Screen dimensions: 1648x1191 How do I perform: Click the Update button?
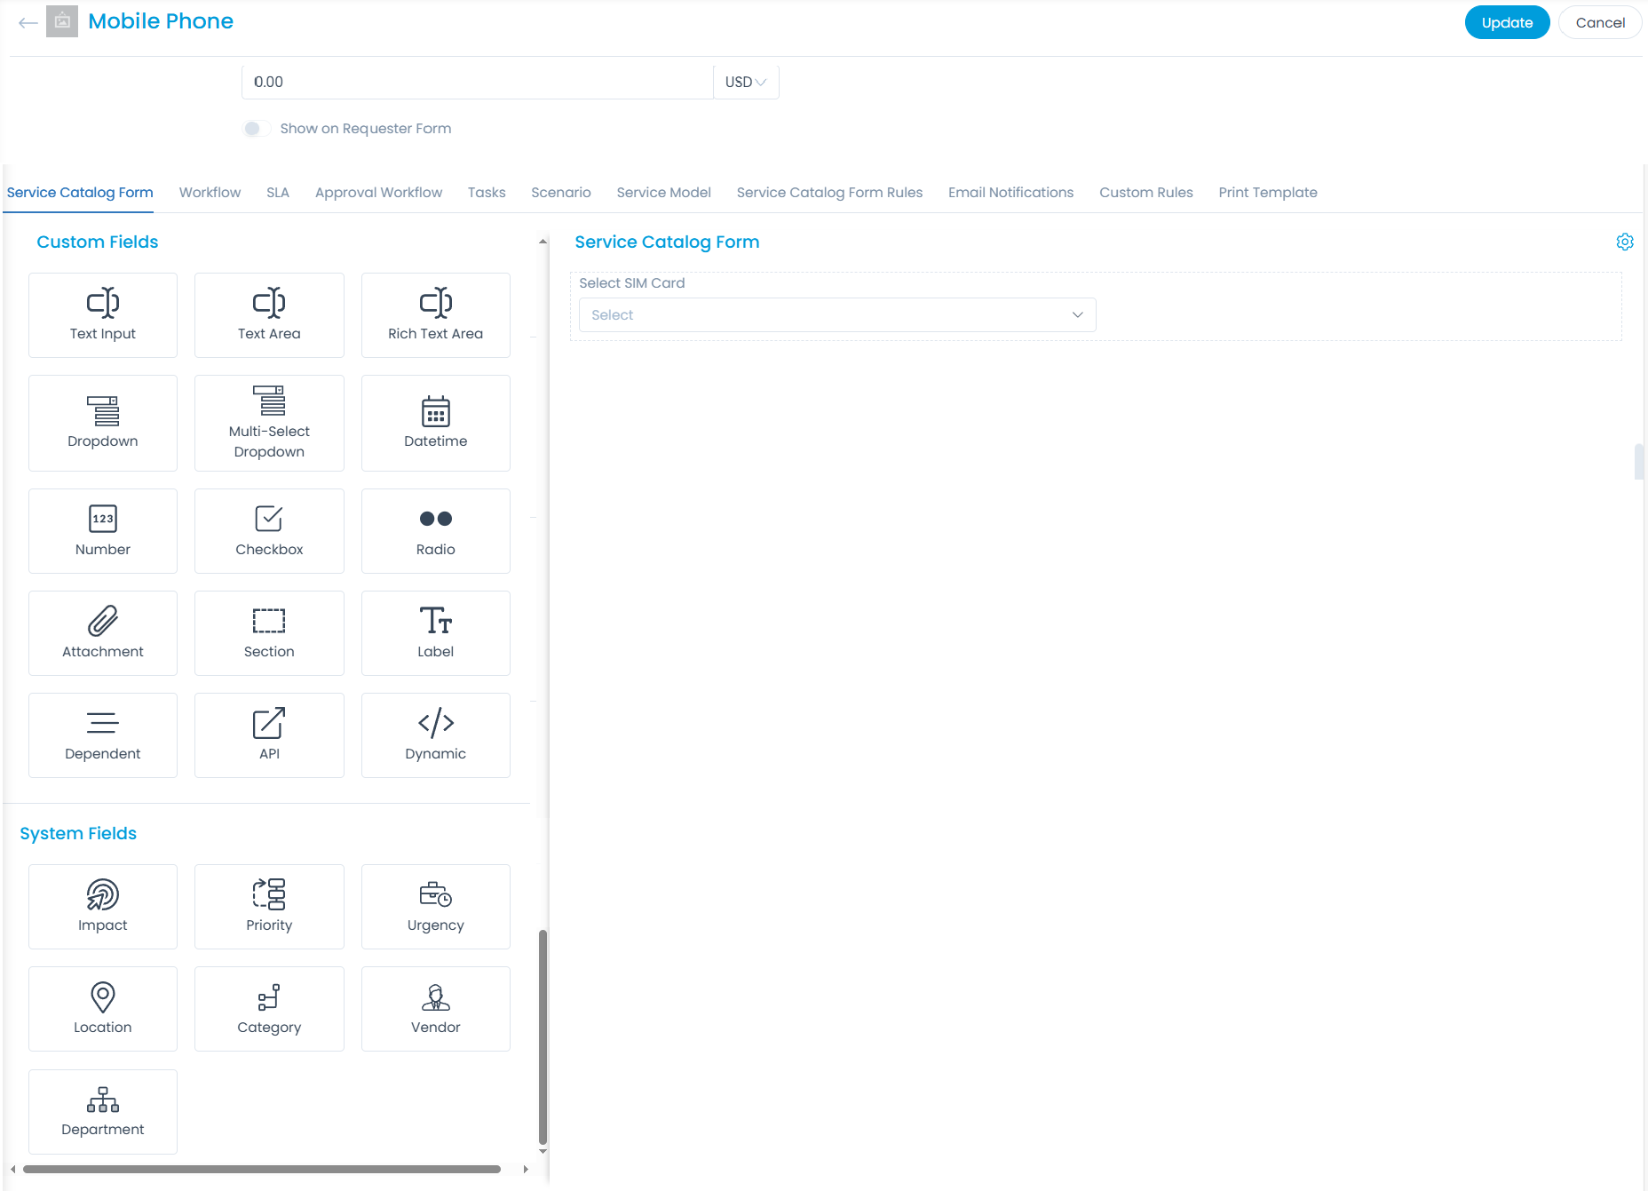[x=1506, y=21]
